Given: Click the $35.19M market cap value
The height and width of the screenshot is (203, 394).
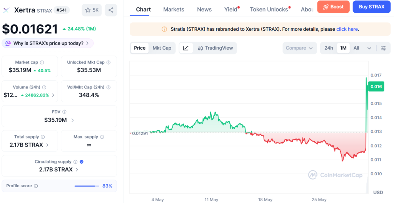Looking at the screenshot, I should coord(20,70).
